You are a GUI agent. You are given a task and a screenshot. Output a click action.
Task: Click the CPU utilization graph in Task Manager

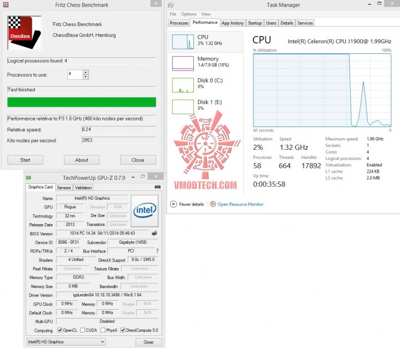pyautogui.click(x=322, y=90)
